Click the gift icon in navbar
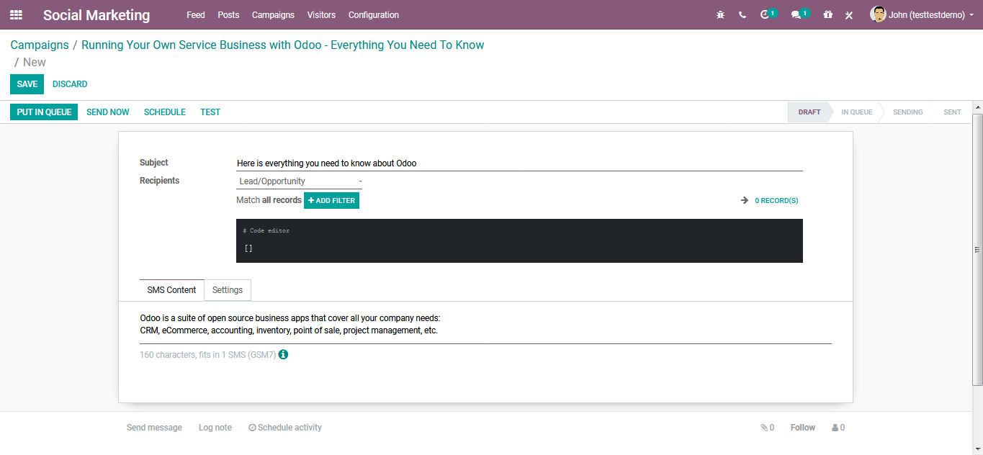Screen dimensions: 983x455 828,15
